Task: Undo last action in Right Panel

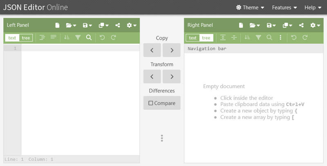Action: pos(294,38)
